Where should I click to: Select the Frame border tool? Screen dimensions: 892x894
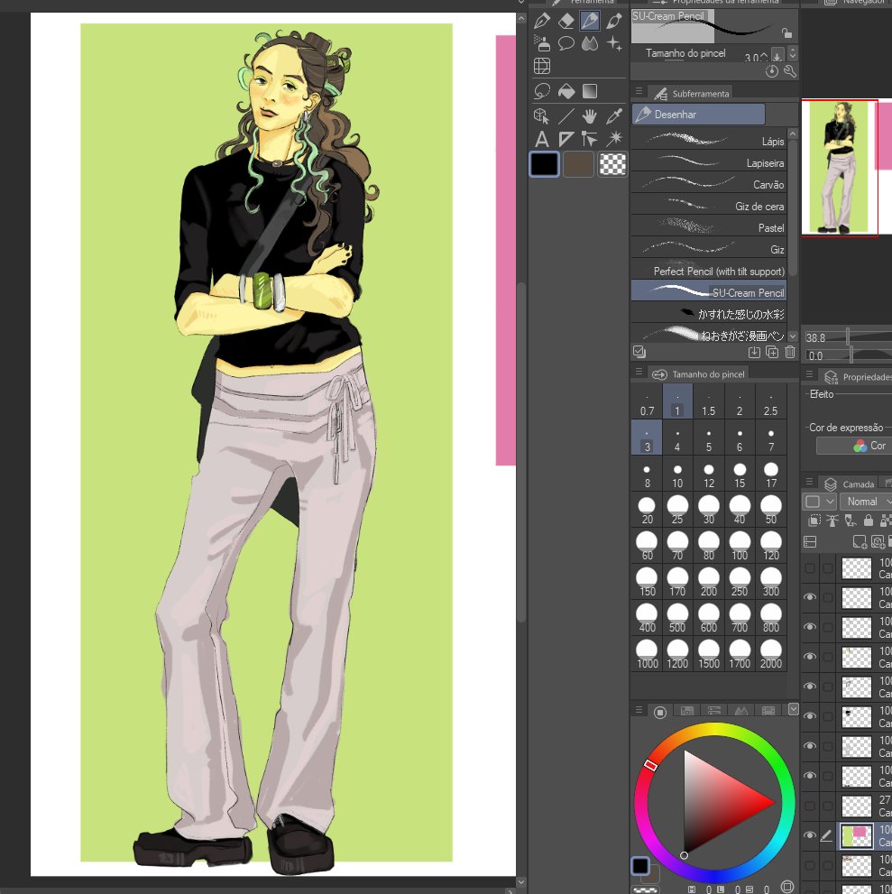pos(542,66)
